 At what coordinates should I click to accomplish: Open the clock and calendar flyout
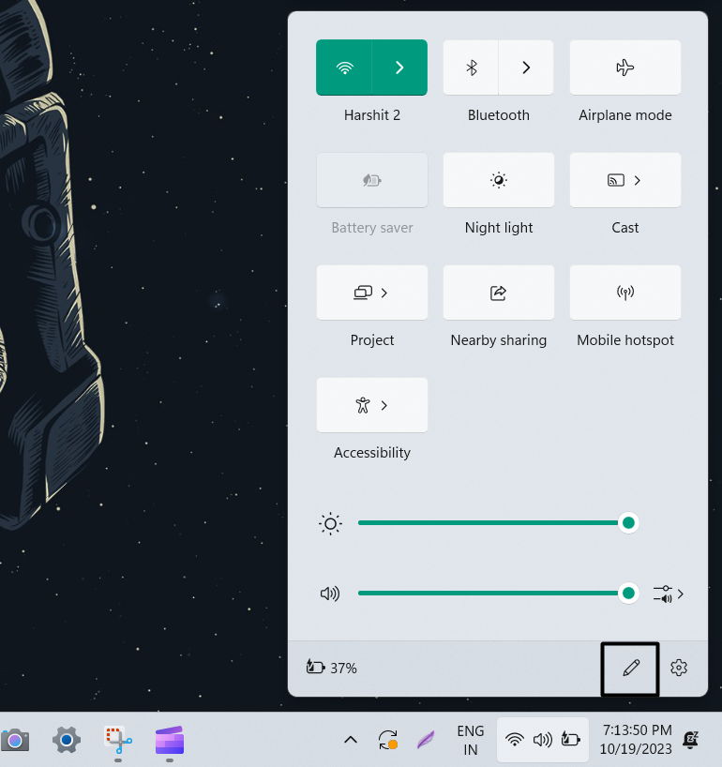coord(637,740)
